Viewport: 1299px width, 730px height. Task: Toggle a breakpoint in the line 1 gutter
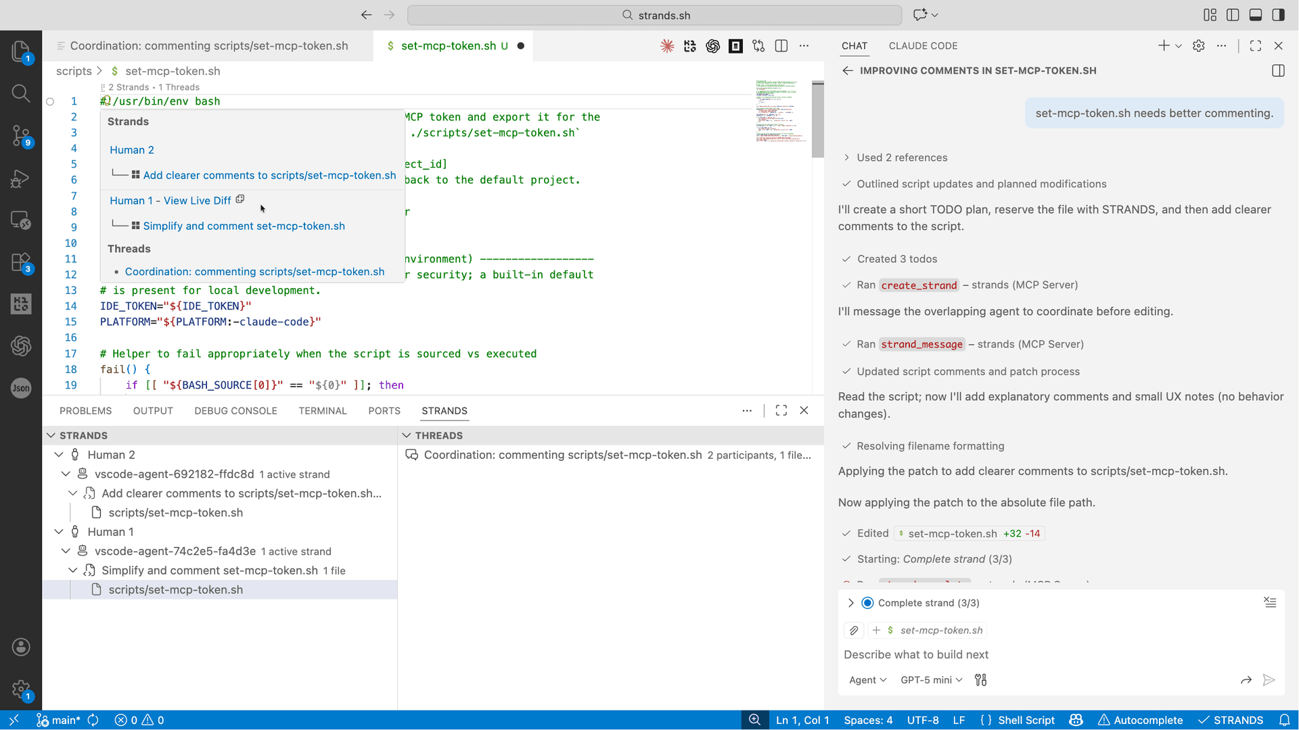(x=50, y=101)
